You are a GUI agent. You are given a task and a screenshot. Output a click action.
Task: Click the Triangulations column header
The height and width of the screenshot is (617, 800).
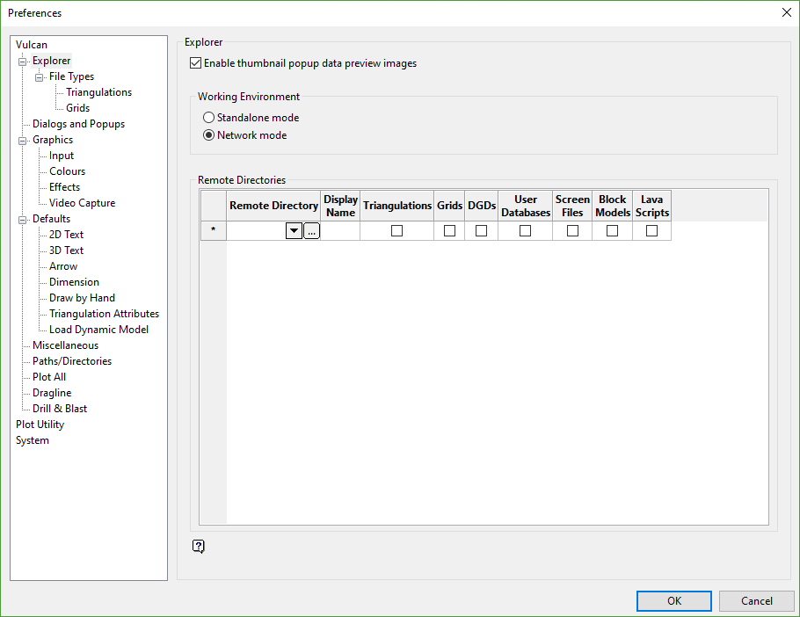[x=397, y=206]
